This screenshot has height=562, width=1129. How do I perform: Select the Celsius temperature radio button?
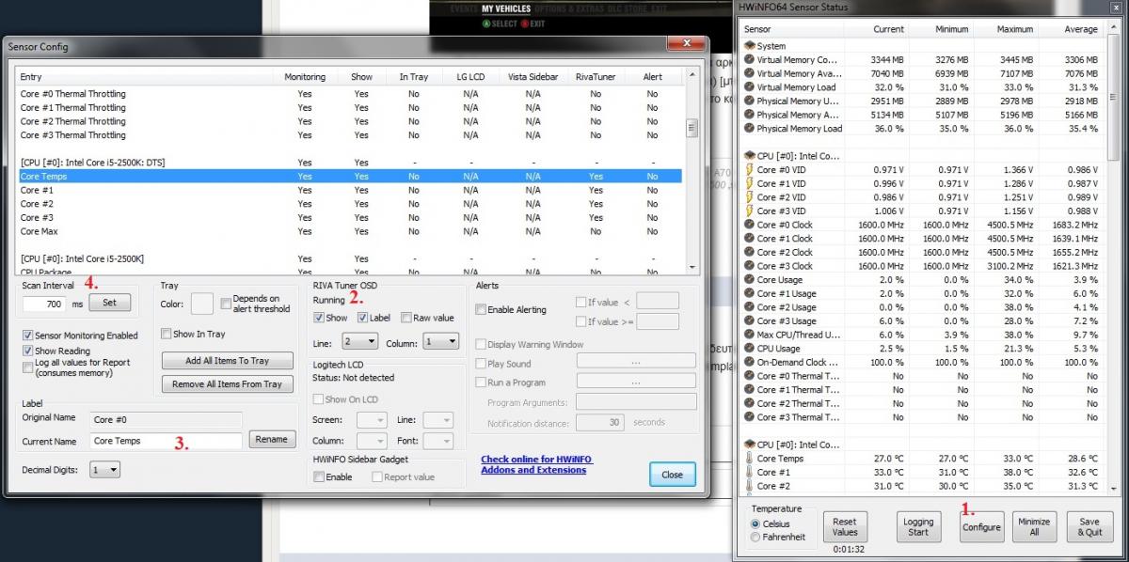(755, 523)
